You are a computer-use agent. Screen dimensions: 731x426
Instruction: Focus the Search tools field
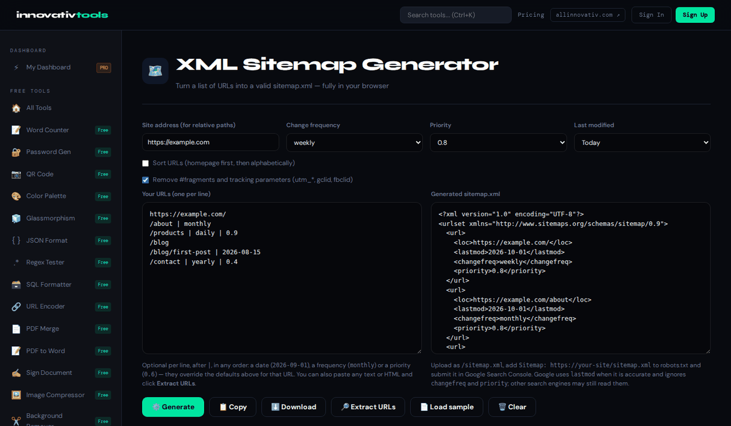click(456, 15)
